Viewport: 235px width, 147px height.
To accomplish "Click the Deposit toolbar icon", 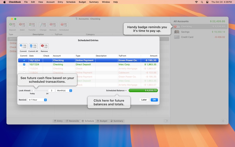I will point(12,25).
